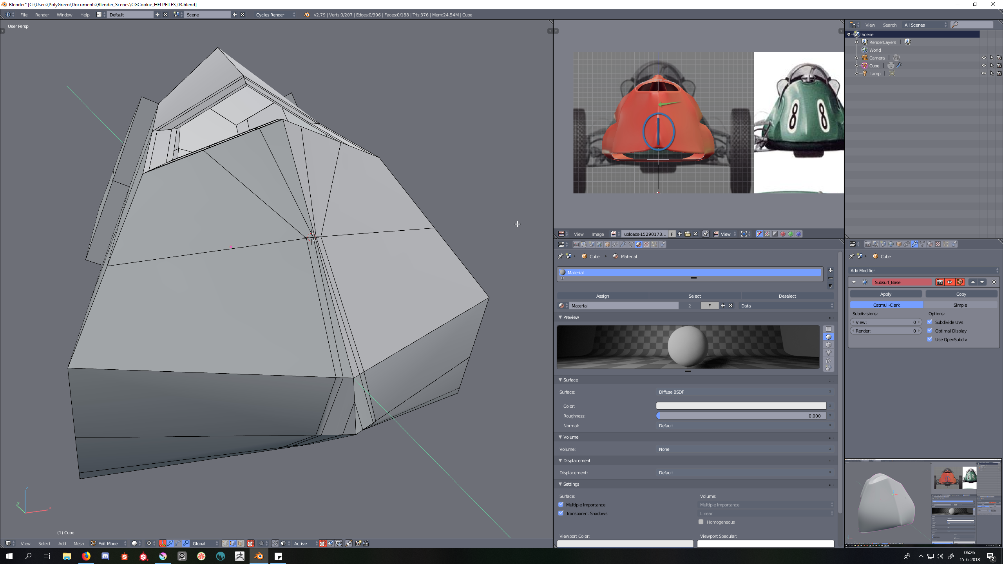Image resolution: width=1003 pixels, height=564 pixels.
Task: Click the Apply button on the Subsurf modifier
Action: [x=885, y=294]
